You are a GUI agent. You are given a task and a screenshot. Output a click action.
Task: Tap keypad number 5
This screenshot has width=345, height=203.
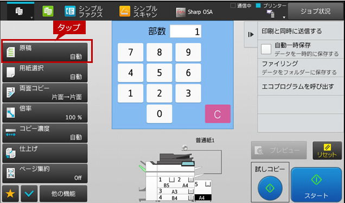[x=159, y=73]
